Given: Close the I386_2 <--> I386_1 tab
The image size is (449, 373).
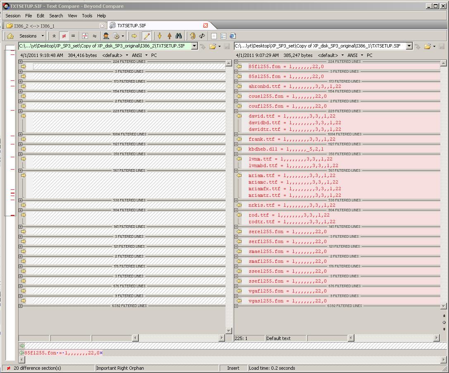Looking at the screenshot, I should pos(102,26).
